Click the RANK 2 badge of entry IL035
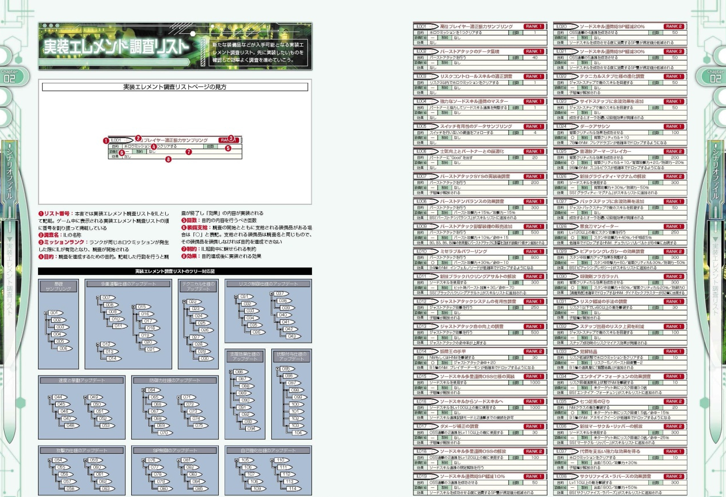The image size is (726, 497). pyautogui.click(x=674, y=401)
